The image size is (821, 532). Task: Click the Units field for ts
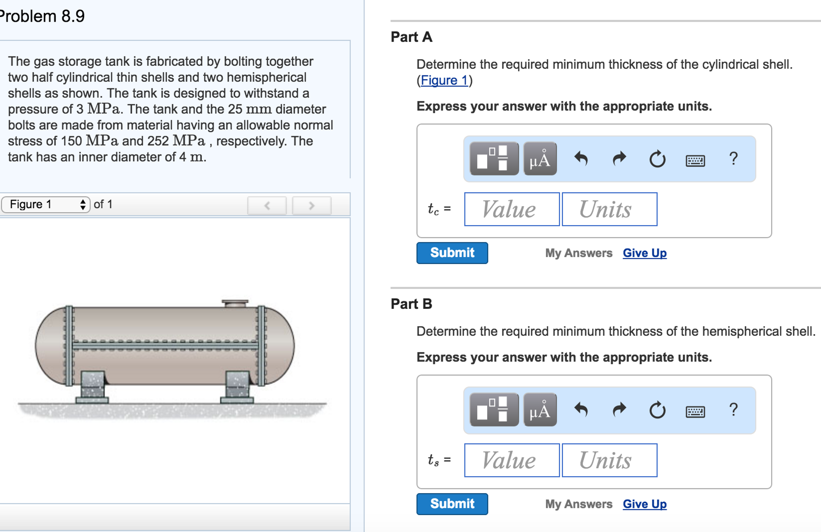click(x=609, y=461)
